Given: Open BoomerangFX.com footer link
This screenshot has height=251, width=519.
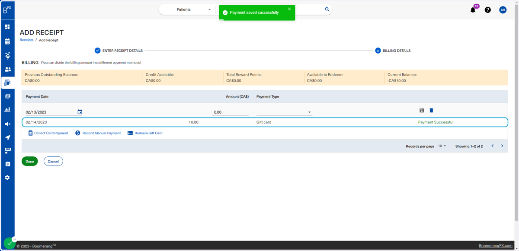Looking at the screenshot, I should (x=496, y=246).
